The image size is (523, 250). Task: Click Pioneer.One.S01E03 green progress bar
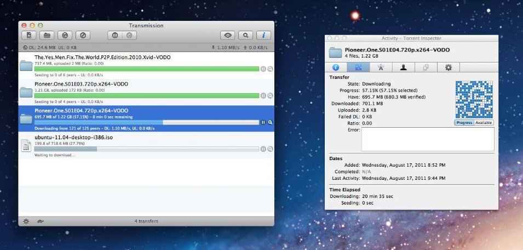pos(147,95)
